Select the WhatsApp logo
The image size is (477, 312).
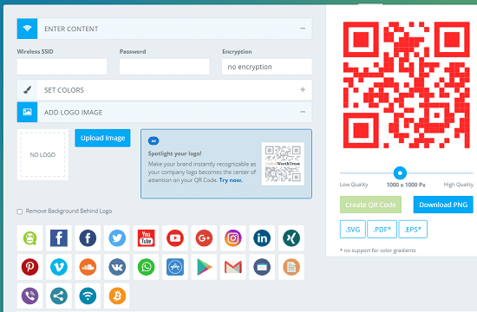click(146, 267)
